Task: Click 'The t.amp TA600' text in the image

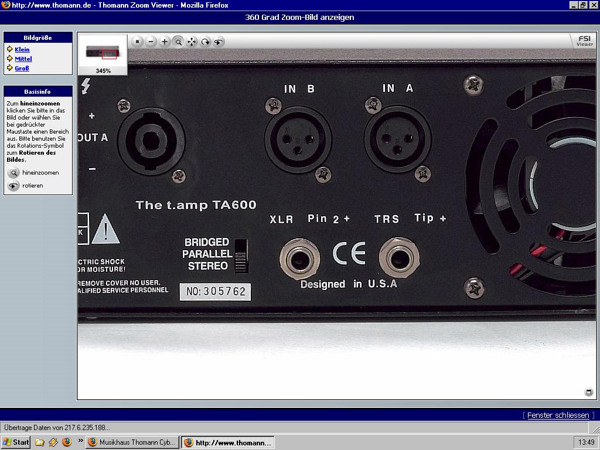Action: click(x=196, y=205)
